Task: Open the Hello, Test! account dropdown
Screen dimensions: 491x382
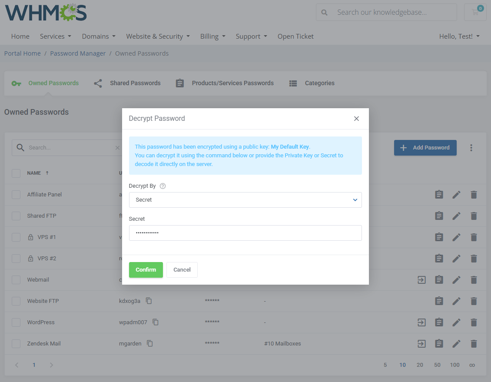Action: coord(459,37)
